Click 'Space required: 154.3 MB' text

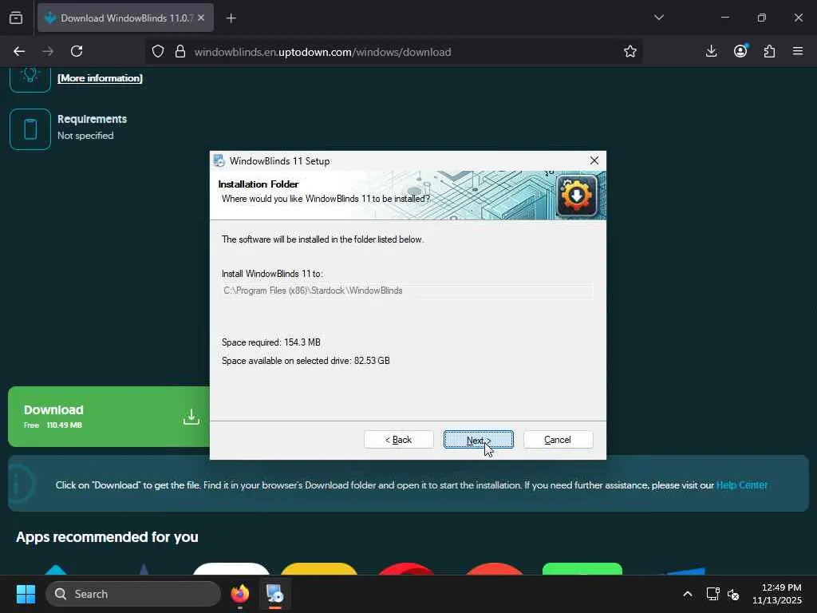(271, 342)
